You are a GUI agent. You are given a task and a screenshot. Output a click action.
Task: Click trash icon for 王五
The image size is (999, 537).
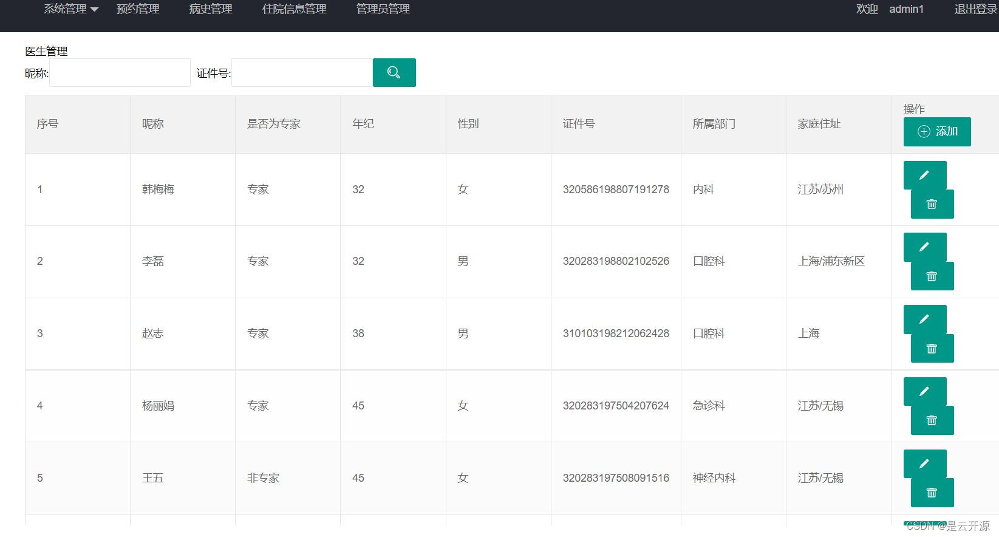click(932, 493)
